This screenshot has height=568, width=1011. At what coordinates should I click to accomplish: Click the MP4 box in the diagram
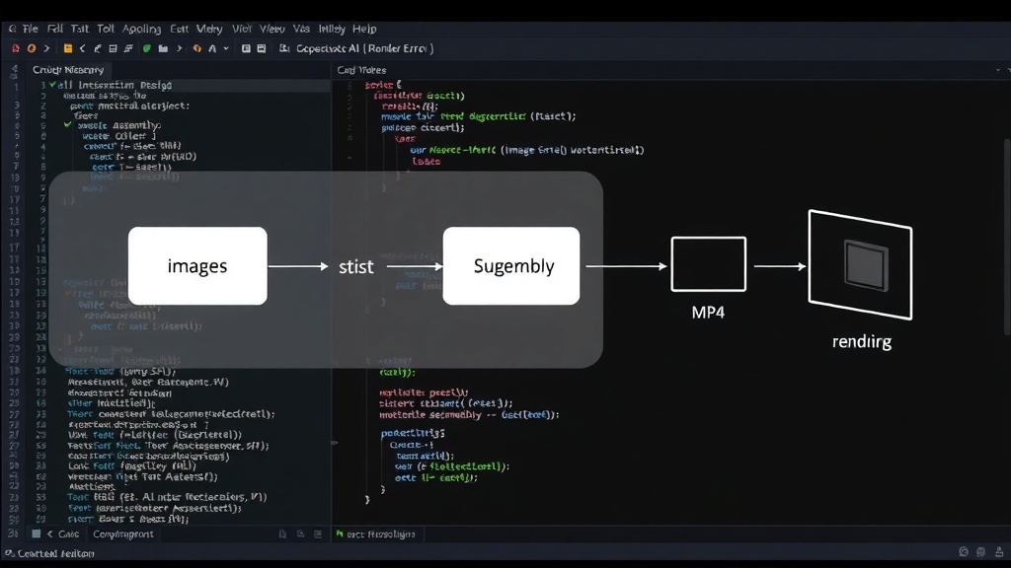click(x=709, y=264)
